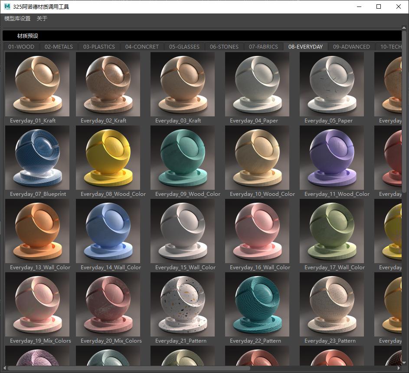Switch to the 01-WOOD tab

21,47
